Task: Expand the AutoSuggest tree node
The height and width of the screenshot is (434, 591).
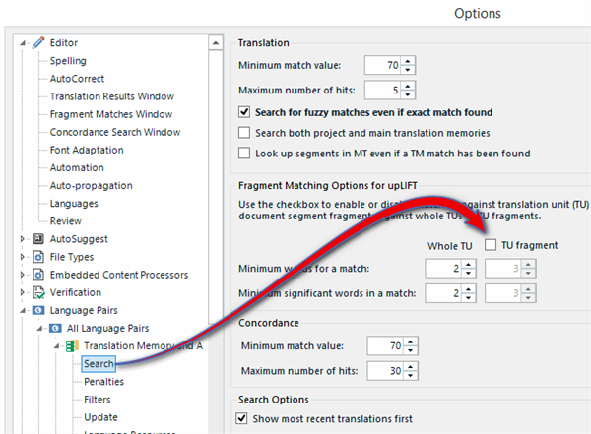Action: pyautogui.click(x=23, y=239)
